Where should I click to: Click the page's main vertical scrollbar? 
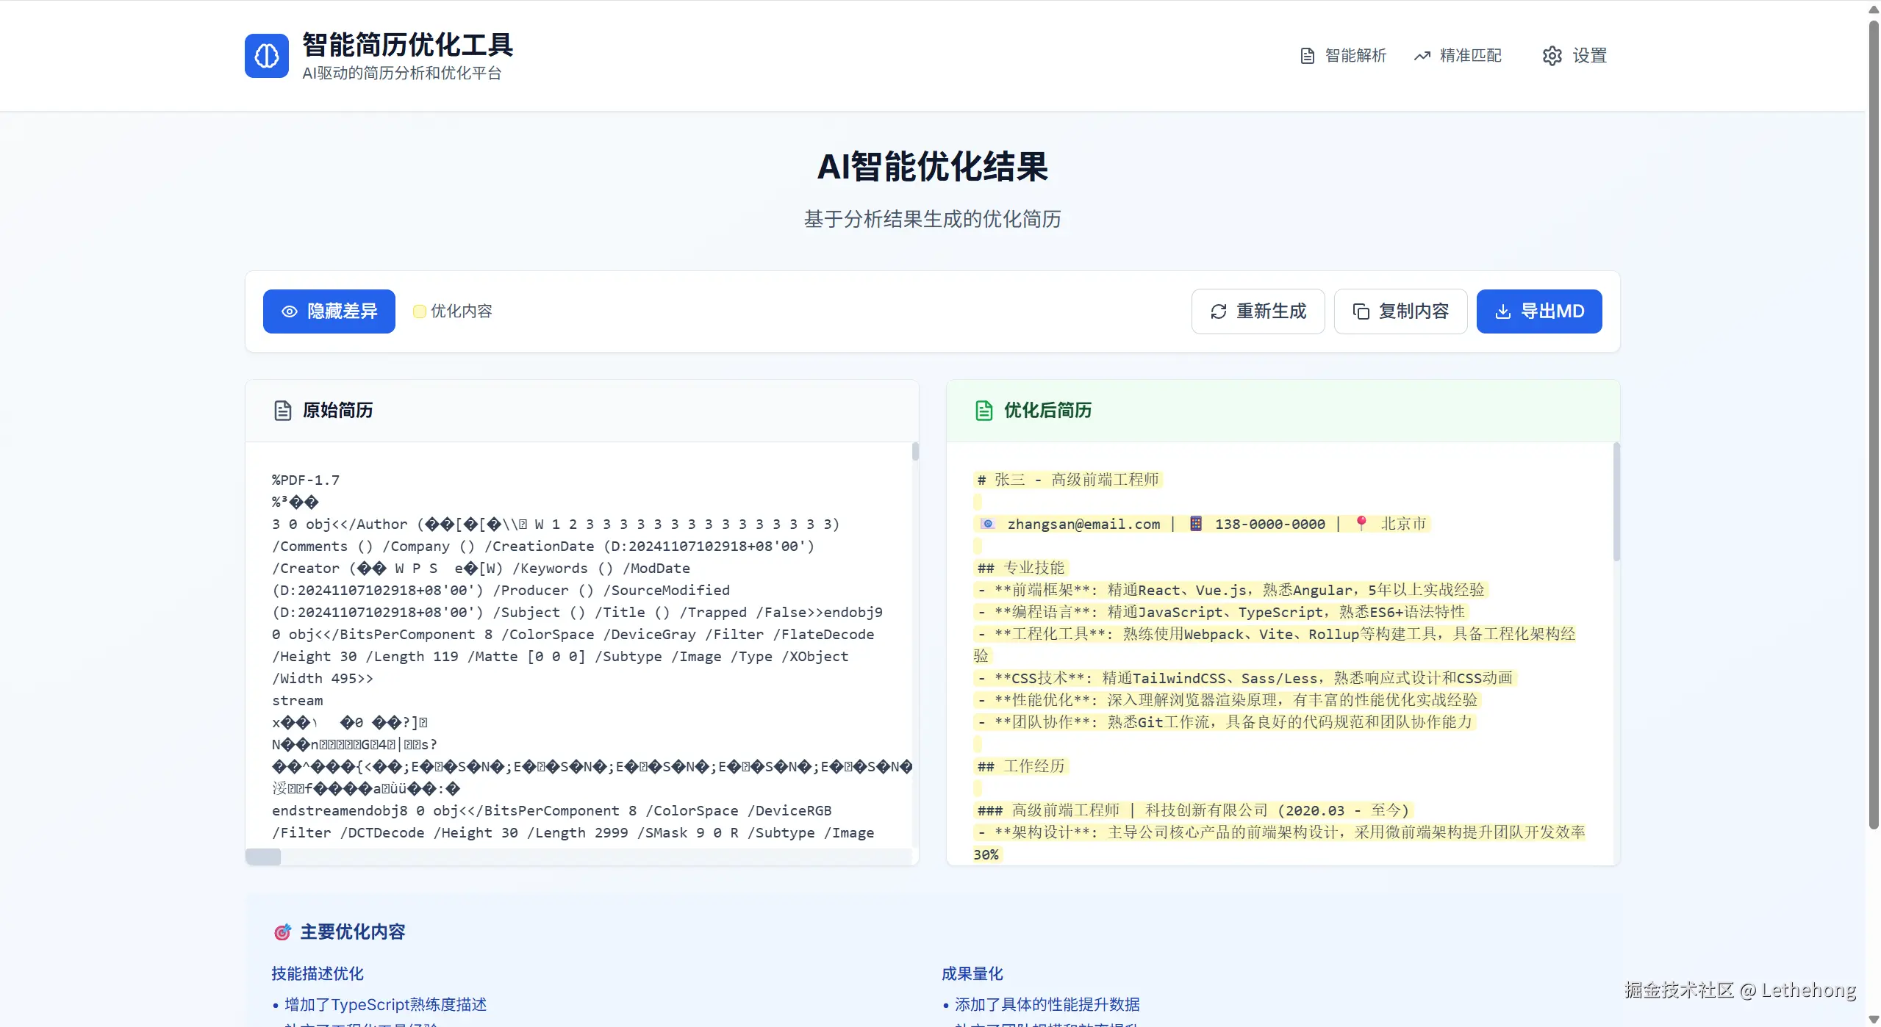pos(1873,426)
